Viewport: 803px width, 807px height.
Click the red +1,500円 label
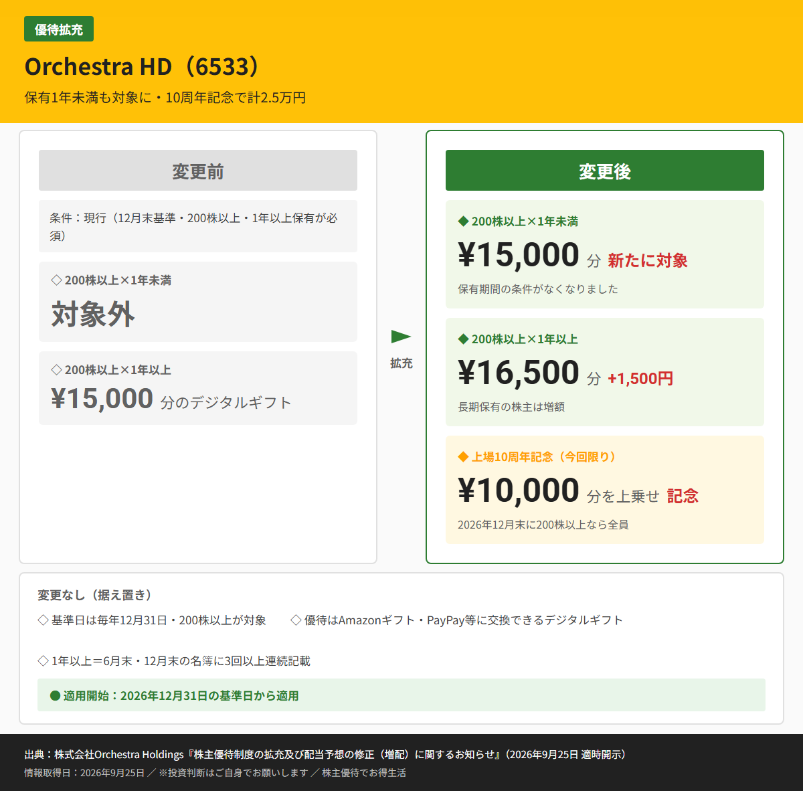(x=640, y=379)
